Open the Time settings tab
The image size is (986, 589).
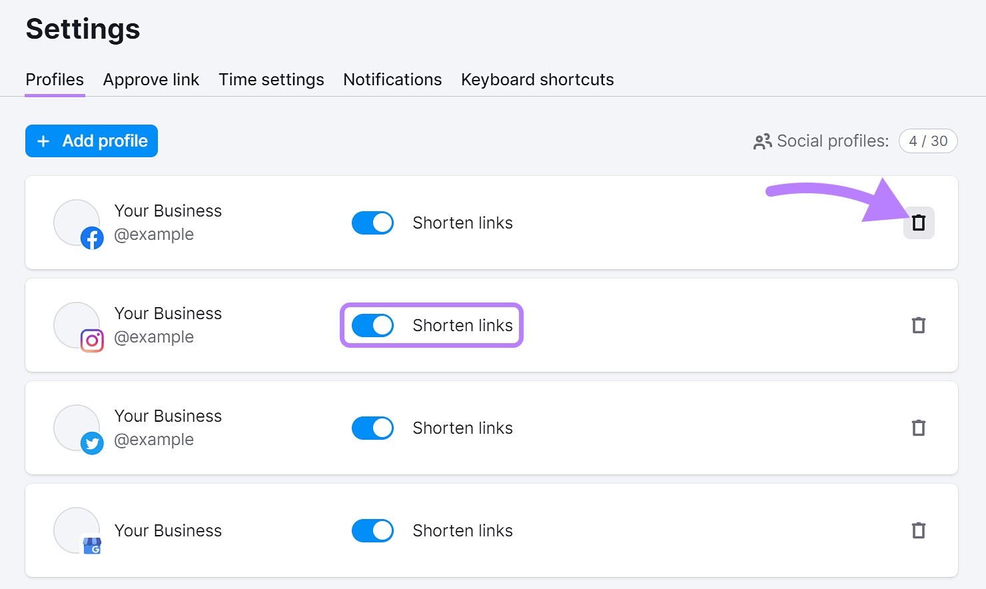pyautogui.click(x=271, y=79)
